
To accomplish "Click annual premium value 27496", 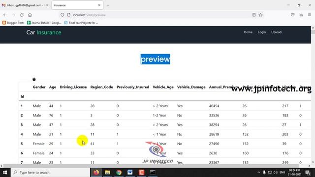I will 214,144.
